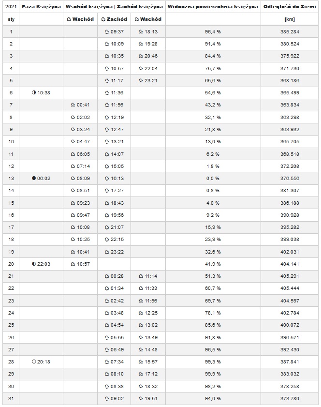The width and height of the screenshot is (321, 407).
Task: Click the Odległość do Ziemi header
Action: (290, 7)
